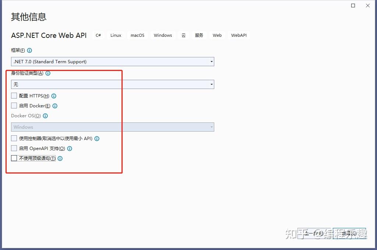The image size is (377, 250).
Task: Click the info icon next to 框架(F)
Action: click(29, 50)
